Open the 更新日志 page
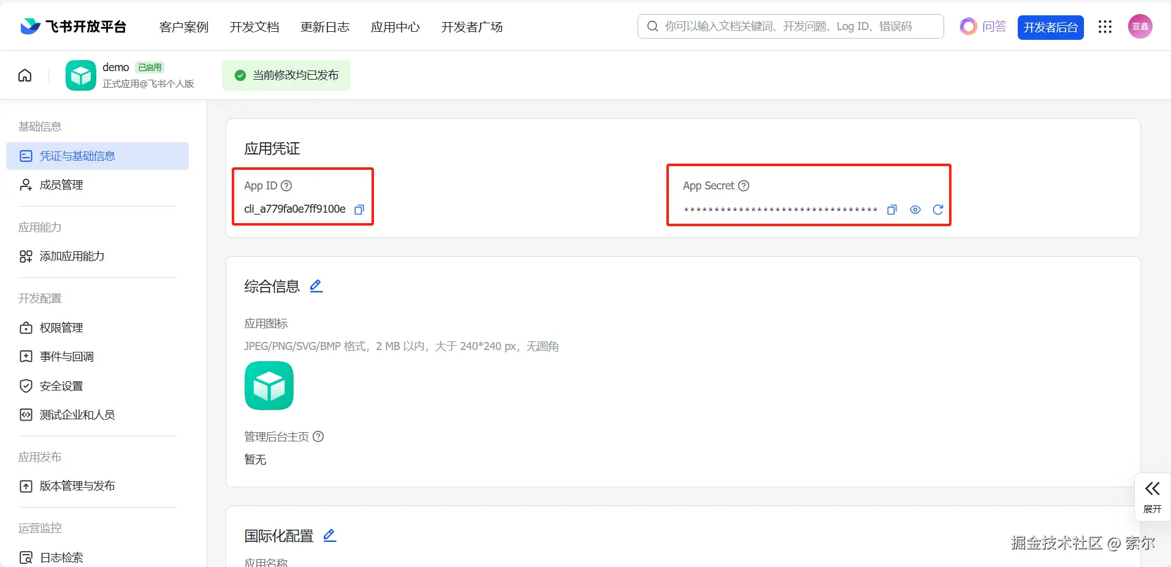This screenshot has height=567, width=1171. [x=325, y=27]
